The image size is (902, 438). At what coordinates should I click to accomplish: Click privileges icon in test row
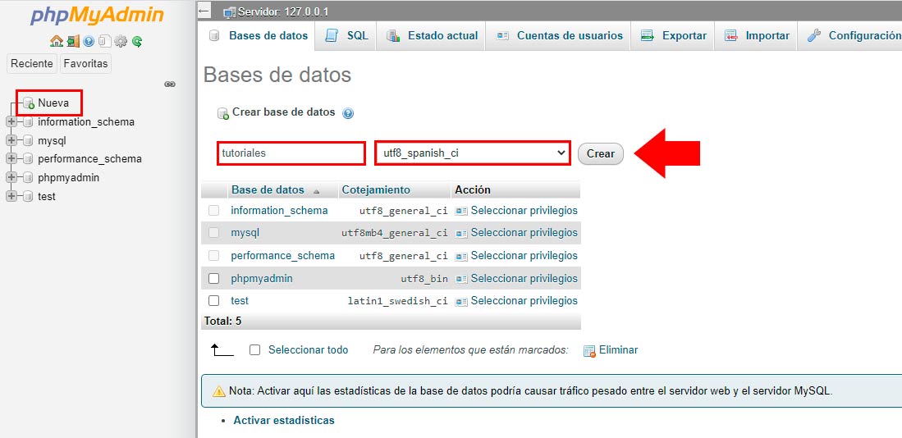click(x=460, y=301)
